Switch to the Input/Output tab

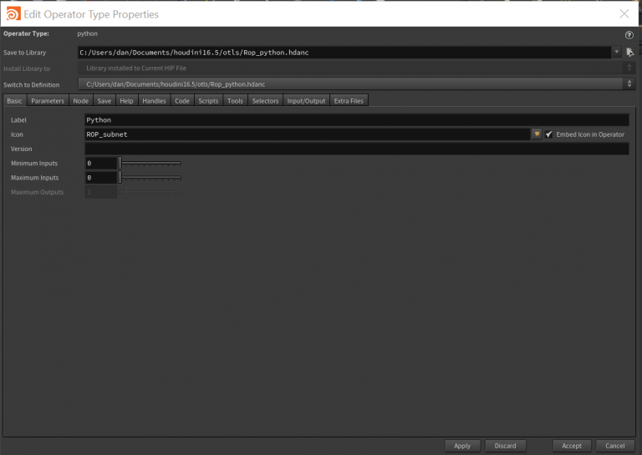coord(306,101)
